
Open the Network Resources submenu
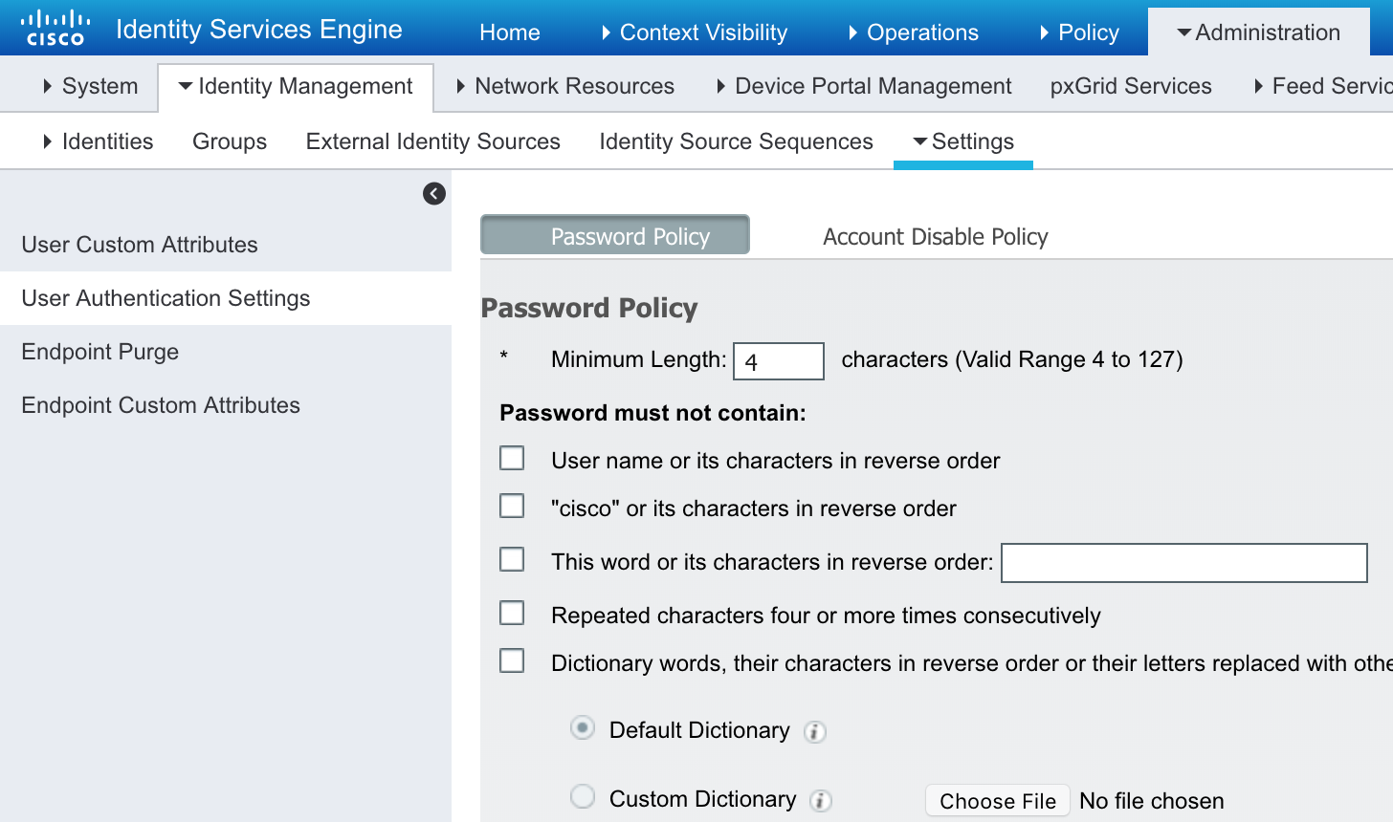(565, 86)
